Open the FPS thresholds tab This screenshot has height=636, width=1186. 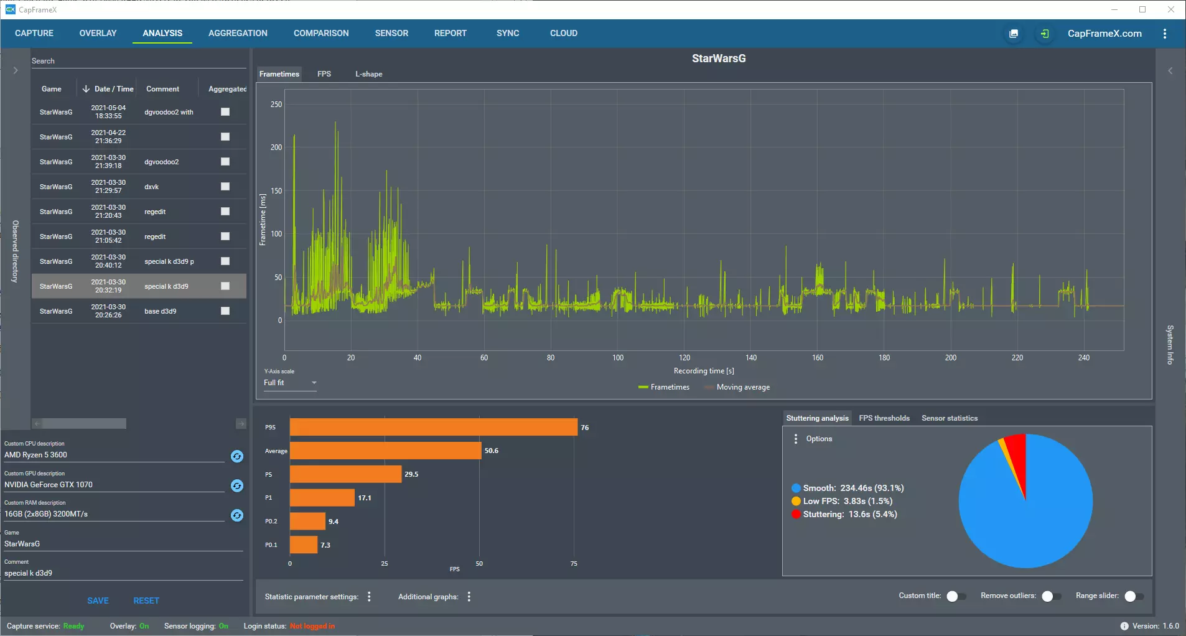[884, 418]
